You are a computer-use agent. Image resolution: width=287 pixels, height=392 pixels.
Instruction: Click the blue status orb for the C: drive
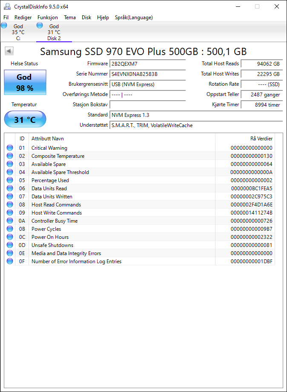click(4, 25)
